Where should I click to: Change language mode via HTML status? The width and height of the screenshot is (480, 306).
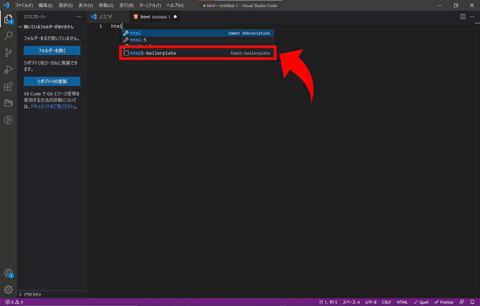tap(402, 302)
